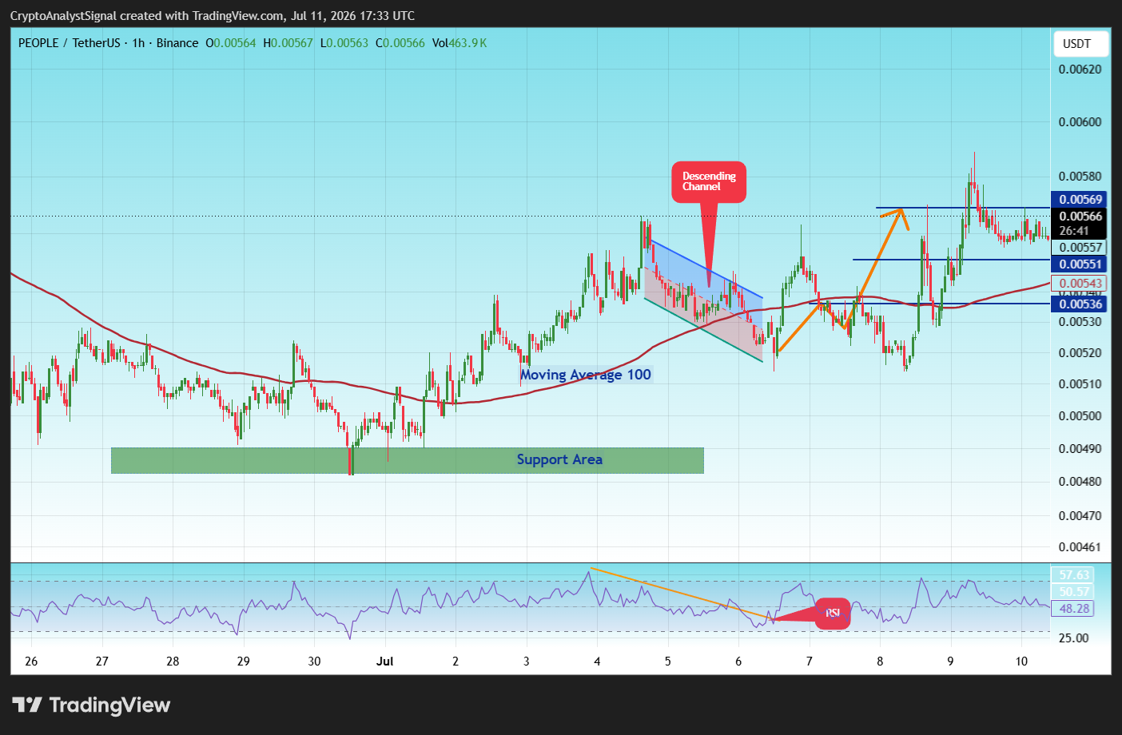This screenshot has height=735, width=1122.
Task: Click the 0.00620 price scale label
Action: 1080,70
